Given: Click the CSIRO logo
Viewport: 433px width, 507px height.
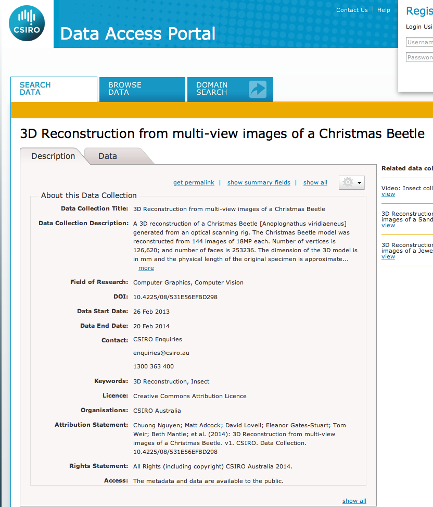Looking at the screenshot, I should (27, 23).
